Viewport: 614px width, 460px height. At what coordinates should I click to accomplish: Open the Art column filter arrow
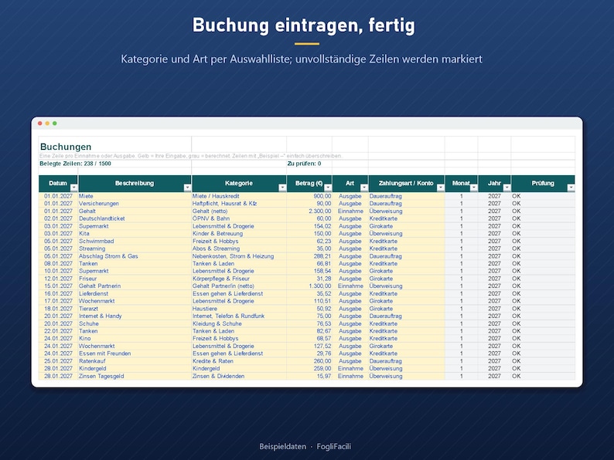[x=363, y=188]
